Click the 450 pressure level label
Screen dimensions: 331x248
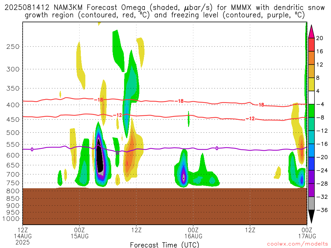(x=13, y=119)
